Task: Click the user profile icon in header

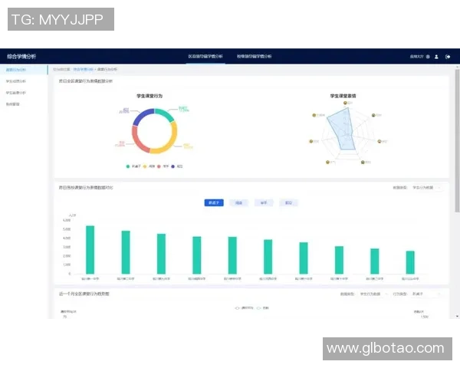Action: (436, 57)
